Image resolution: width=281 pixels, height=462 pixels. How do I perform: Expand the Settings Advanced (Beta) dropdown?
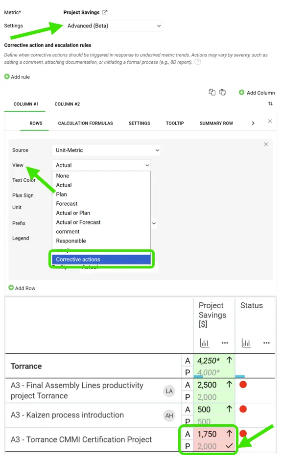[113, 26]
